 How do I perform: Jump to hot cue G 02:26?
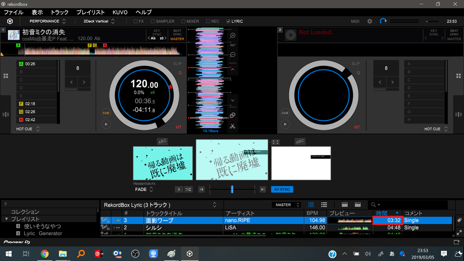(36, 112)
